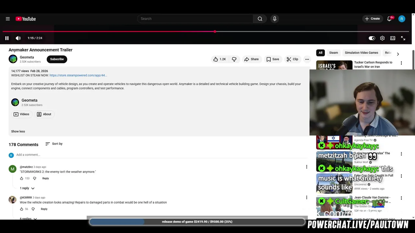
Task: Open Create button in header
Action: click(372, 19)
